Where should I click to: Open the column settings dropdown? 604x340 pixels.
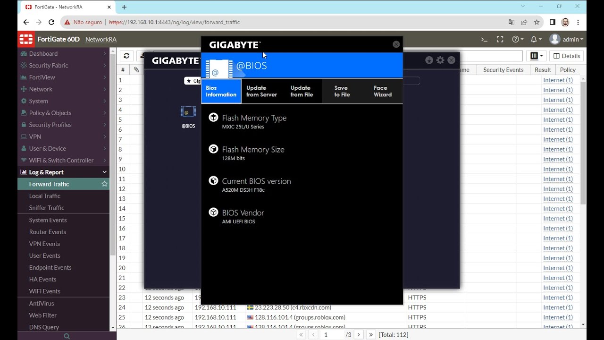pos(537,56)
